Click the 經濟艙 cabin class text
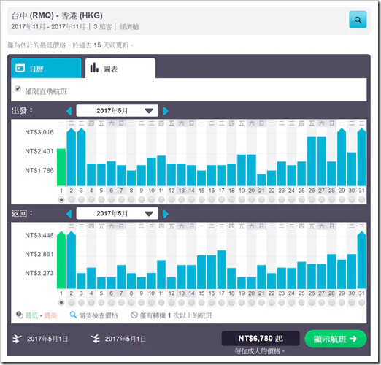The image size is (381, 365). click(x=129, y=27)
